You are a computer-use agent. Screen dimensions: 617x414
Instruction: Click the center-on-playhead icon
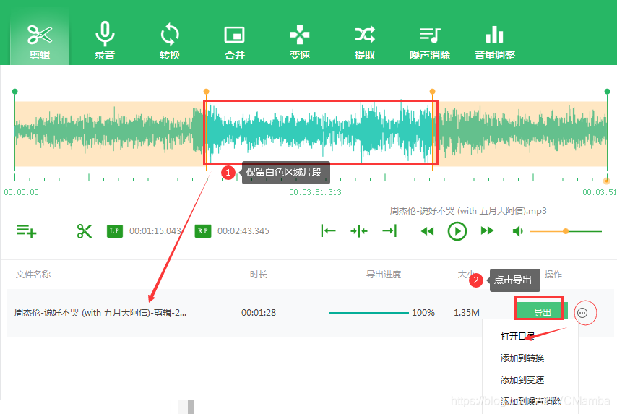click(x=359, y=231)
